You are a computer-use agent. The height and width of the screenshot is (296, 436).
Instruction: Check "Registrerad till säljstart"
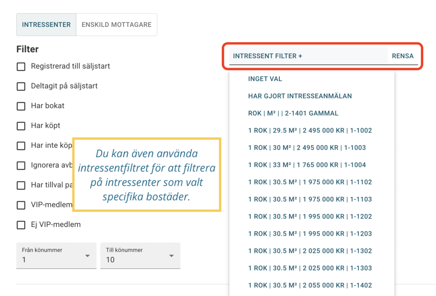coord(21,66)
